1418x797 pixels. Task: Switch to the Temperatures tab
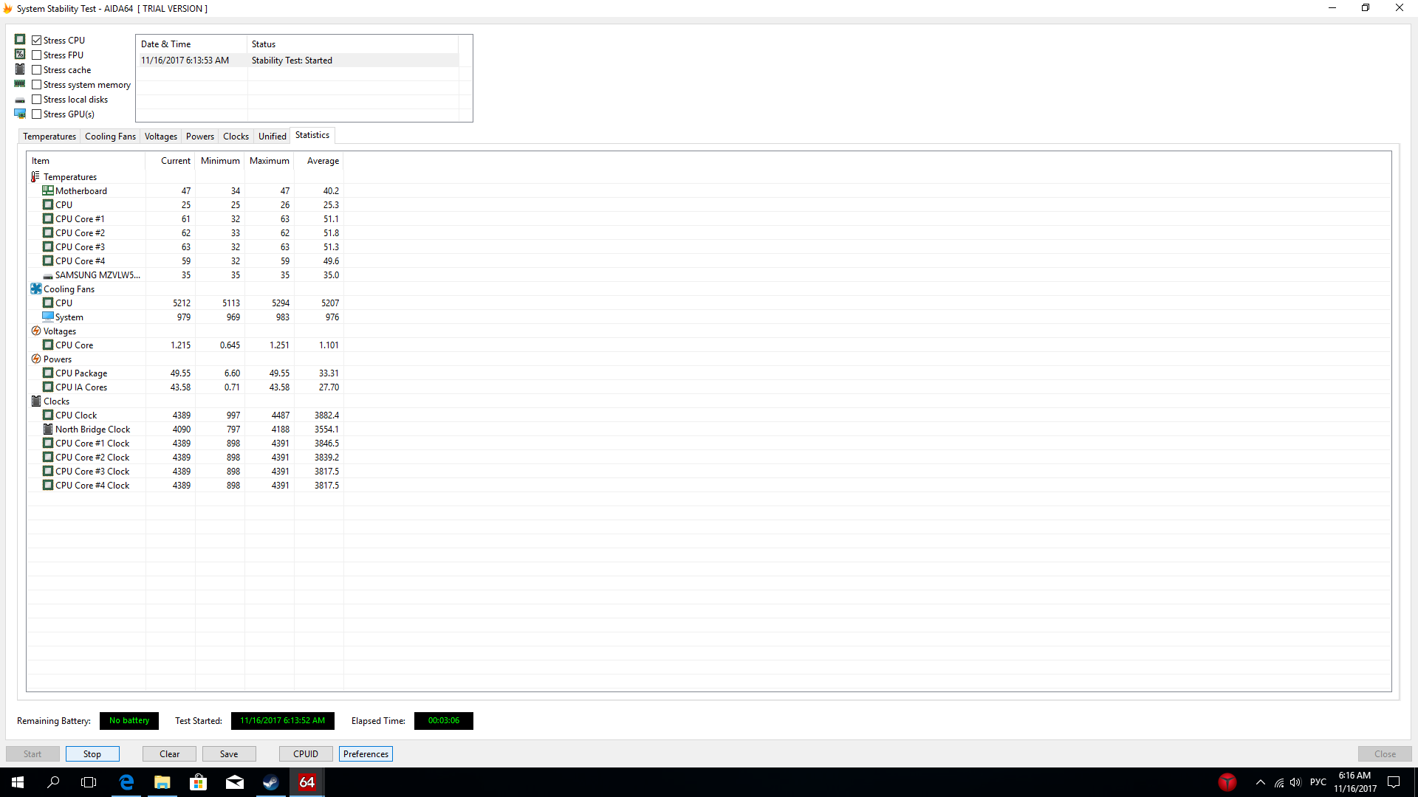[49, 137]
